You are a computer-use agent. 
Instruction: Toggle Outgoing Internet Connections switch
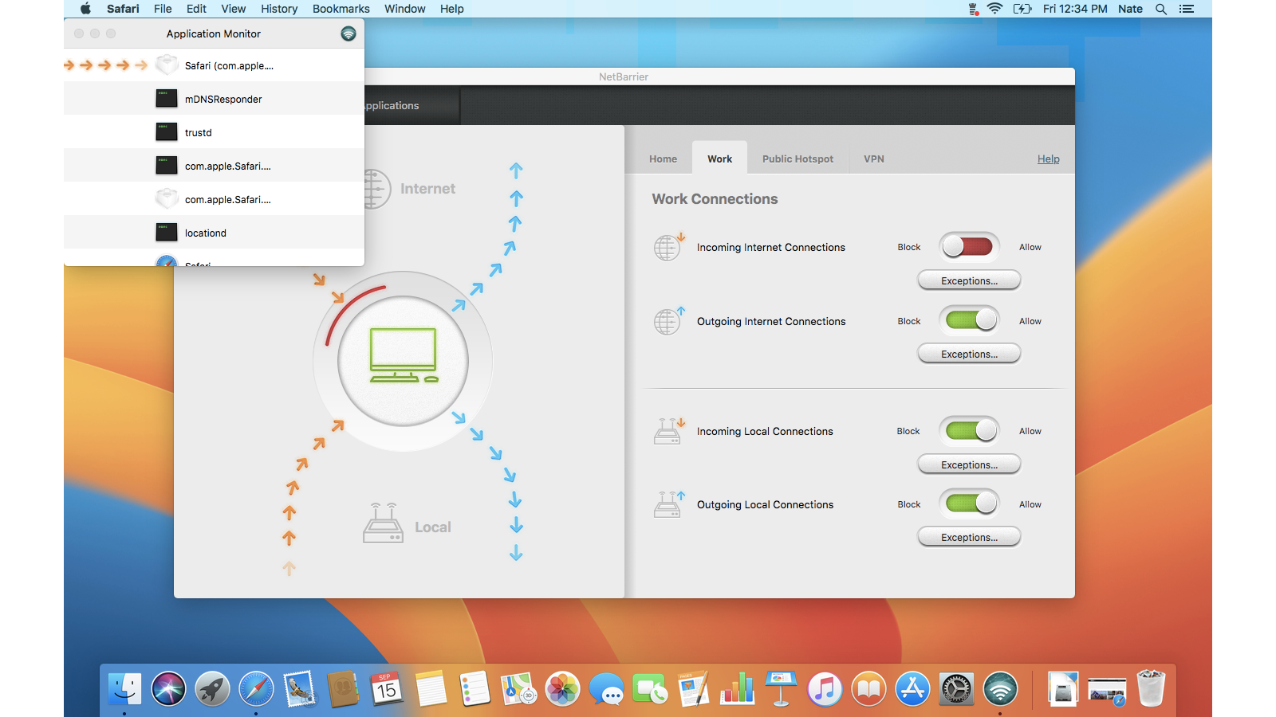point(969,320)
